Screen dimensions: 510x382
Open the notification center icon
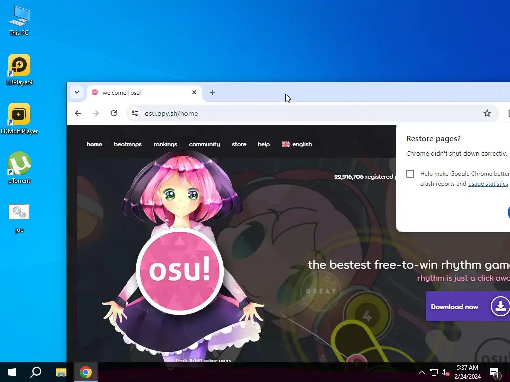point(495,373)
